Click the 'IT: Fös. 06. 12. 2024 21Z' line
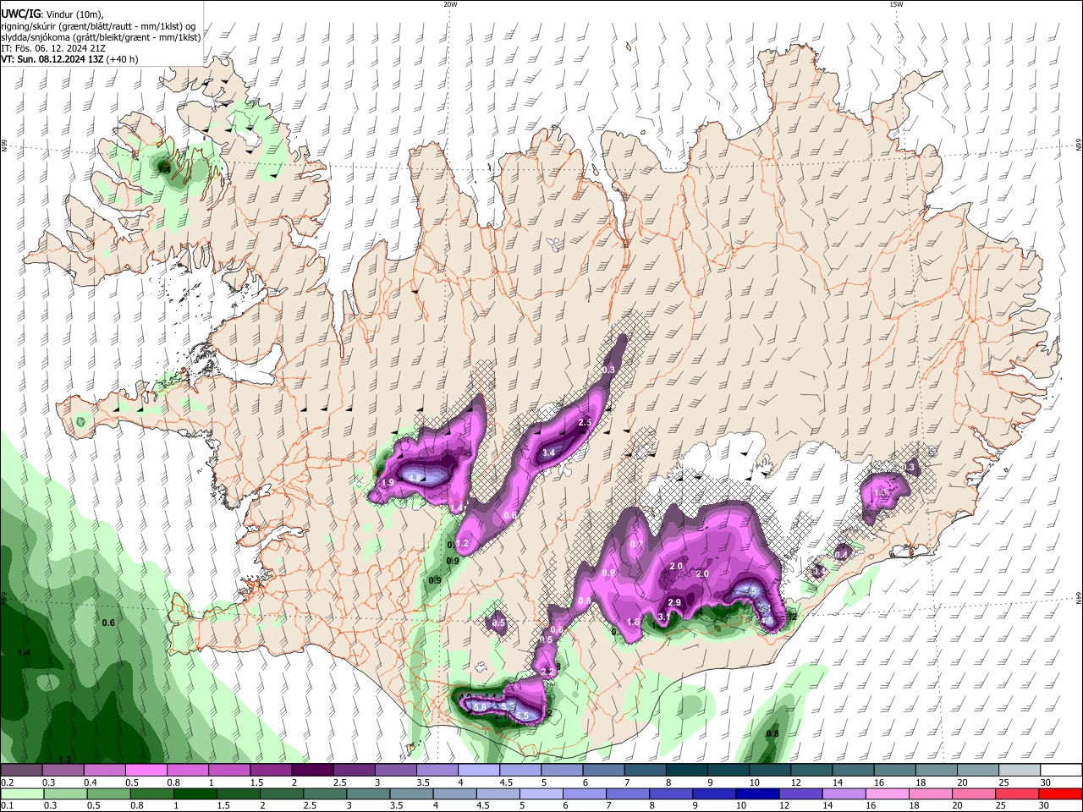The height and width of the screenshot is (812, 1083). pos(53,48)
